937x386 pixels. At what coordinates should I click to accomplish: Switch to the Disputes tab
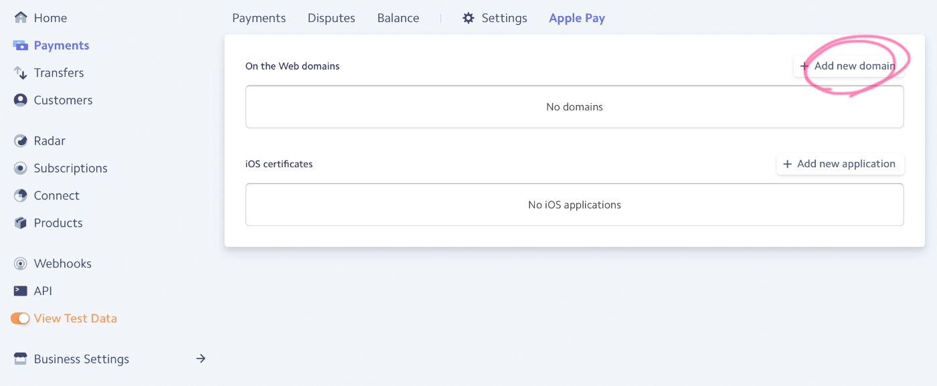pyautogui.click(x=331, y=18)
